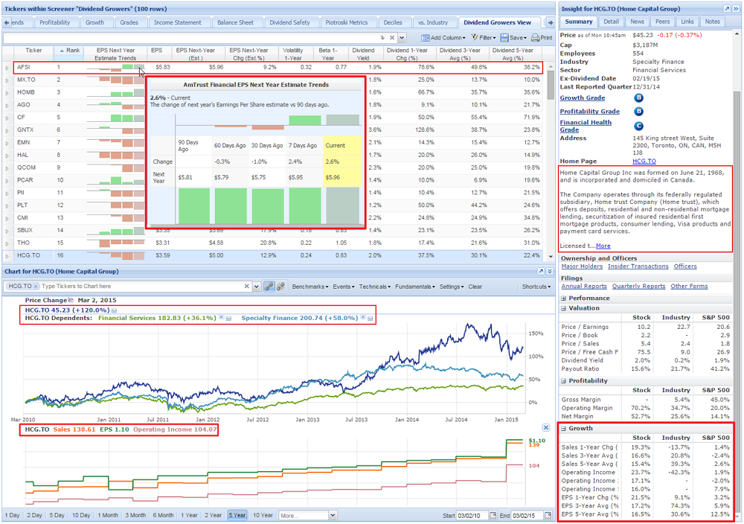The image size is (744, 524).
Task: Pop out the Insight panel
Action: [726, 8]
